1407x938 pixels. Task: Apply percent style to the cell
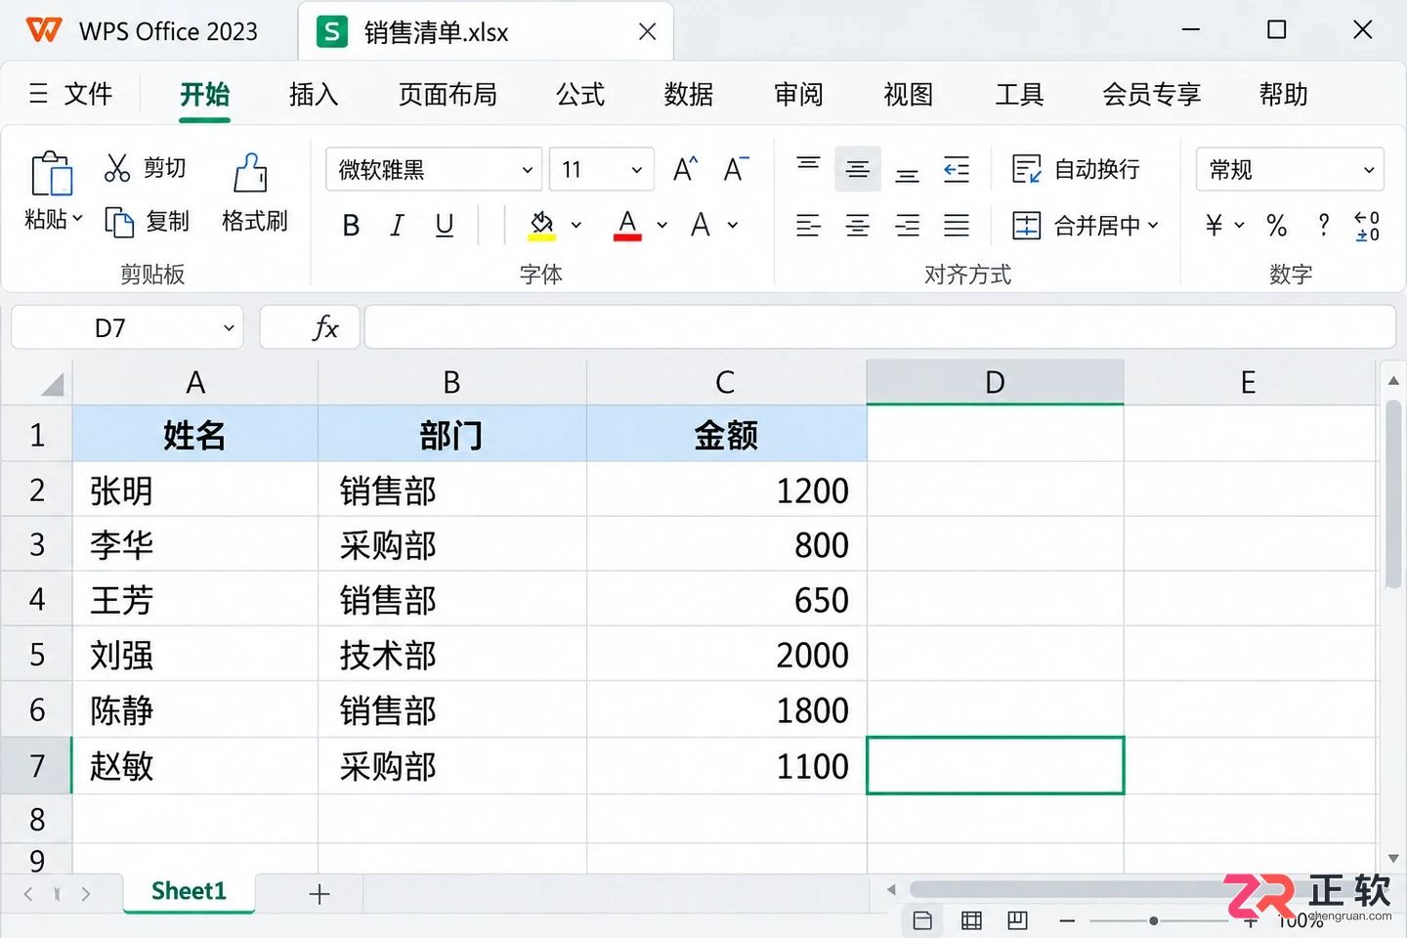(1276, 226)
